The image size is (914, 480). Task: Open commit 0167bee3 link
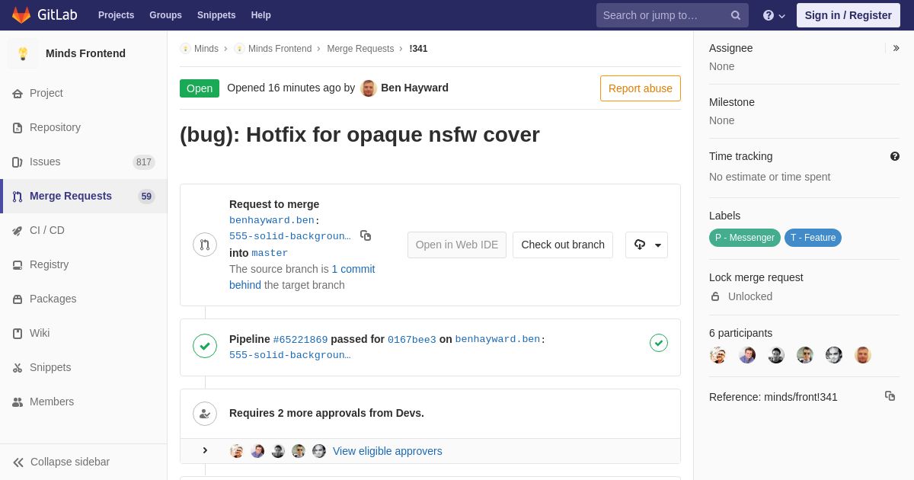(x=412, y=340)
